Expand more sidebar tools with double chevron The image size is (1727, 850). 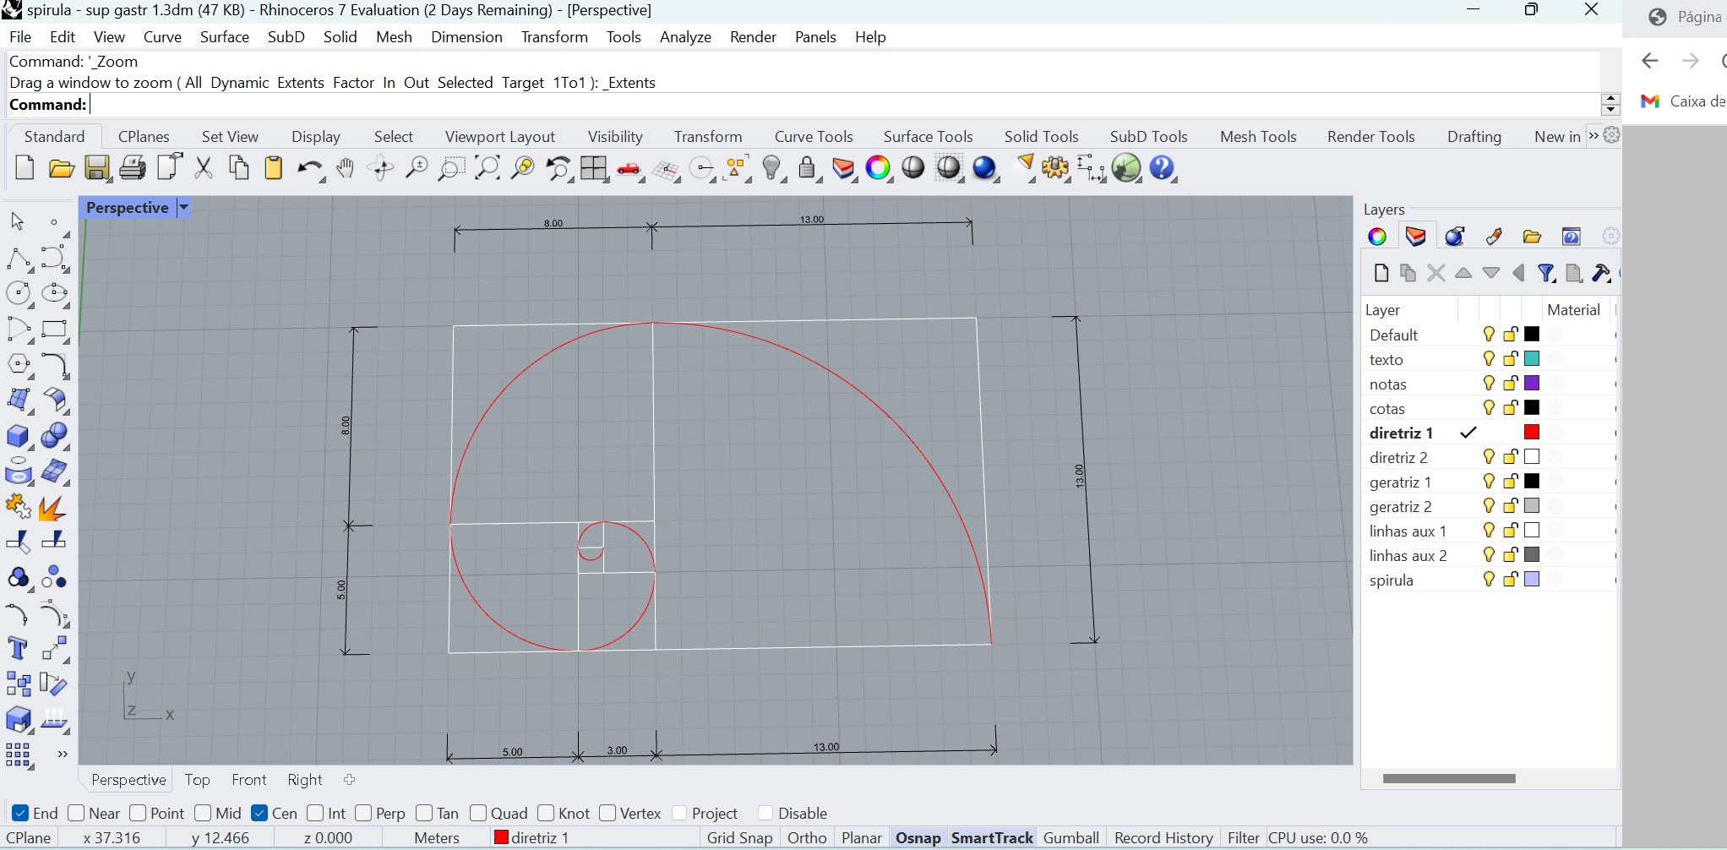tap(62, 754)
